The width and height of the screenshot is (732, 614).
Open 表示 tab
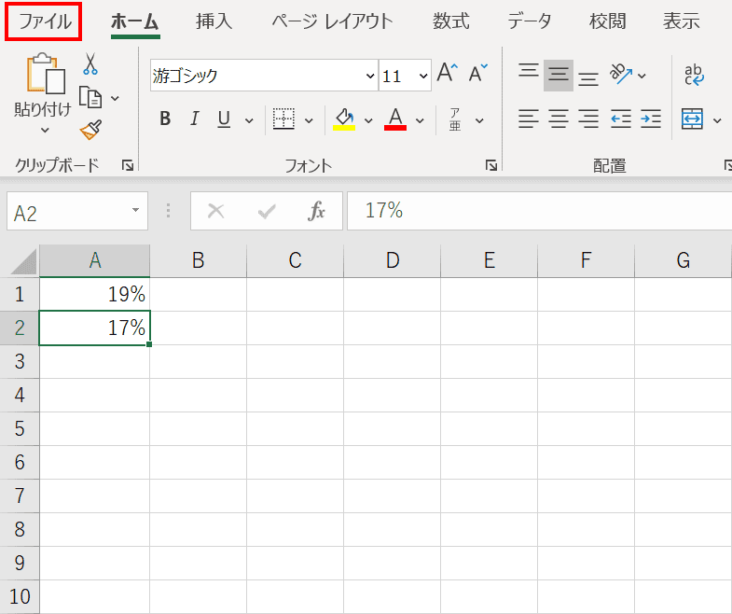[x=681, y=21]
